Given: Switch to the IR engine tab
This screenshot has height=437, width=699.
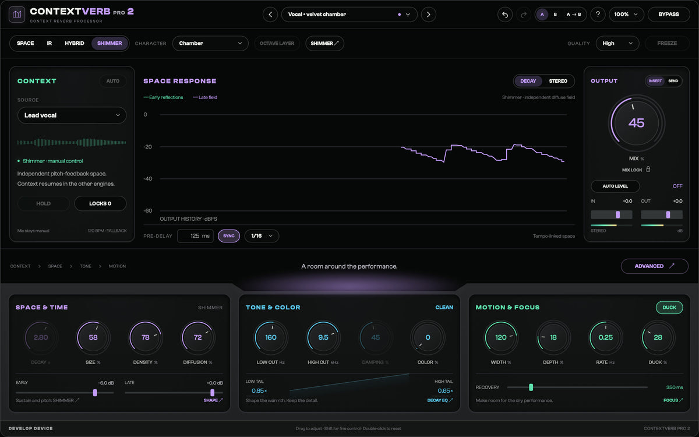Looking at the screenshot, I should pyautogui.click(x=50, y=43).
